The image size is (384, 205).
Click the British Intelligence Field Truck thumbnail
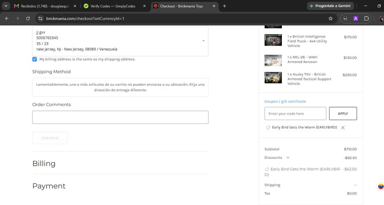coord(273,40)
